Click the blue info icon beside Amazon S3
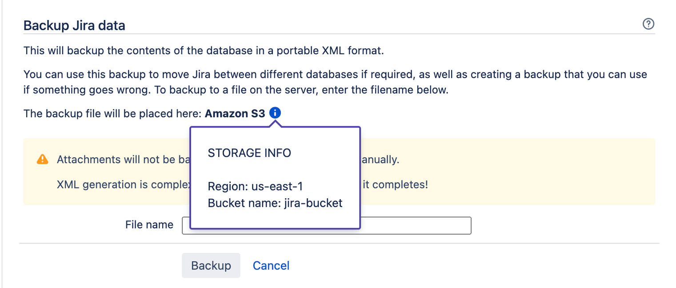The image size is (676, 288). (275, 113)
